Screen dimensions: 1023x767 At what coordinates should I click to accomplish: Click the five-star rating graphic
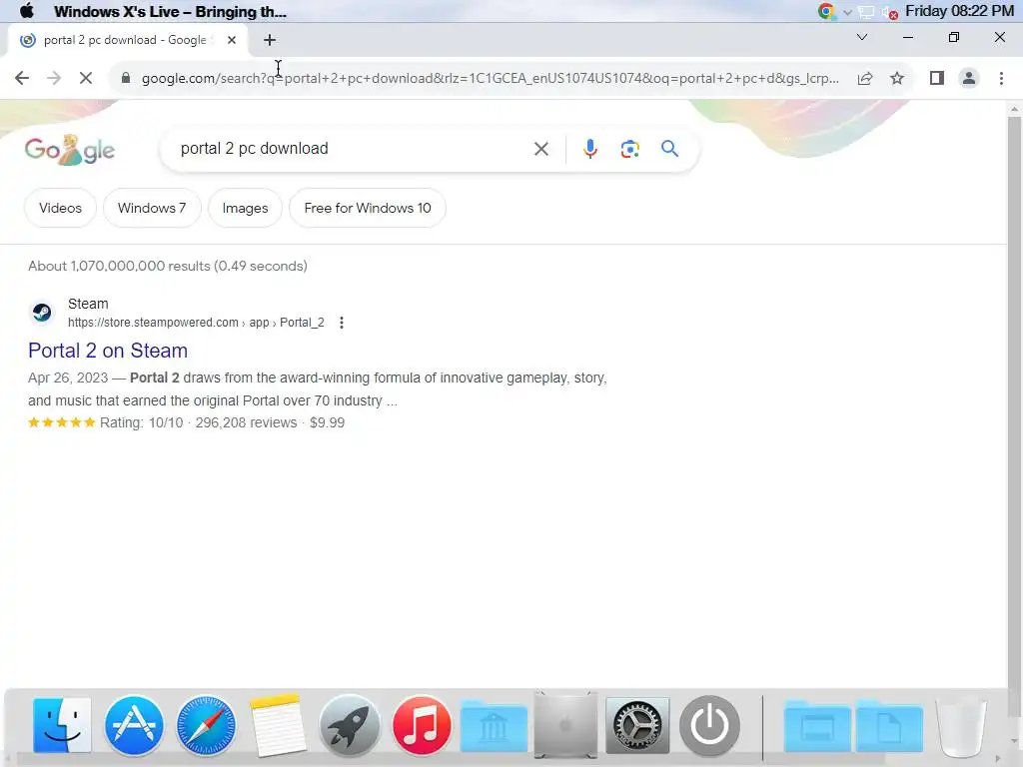[61, 422]
